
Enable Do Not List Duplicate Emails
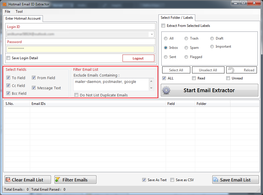click(76, 95)
